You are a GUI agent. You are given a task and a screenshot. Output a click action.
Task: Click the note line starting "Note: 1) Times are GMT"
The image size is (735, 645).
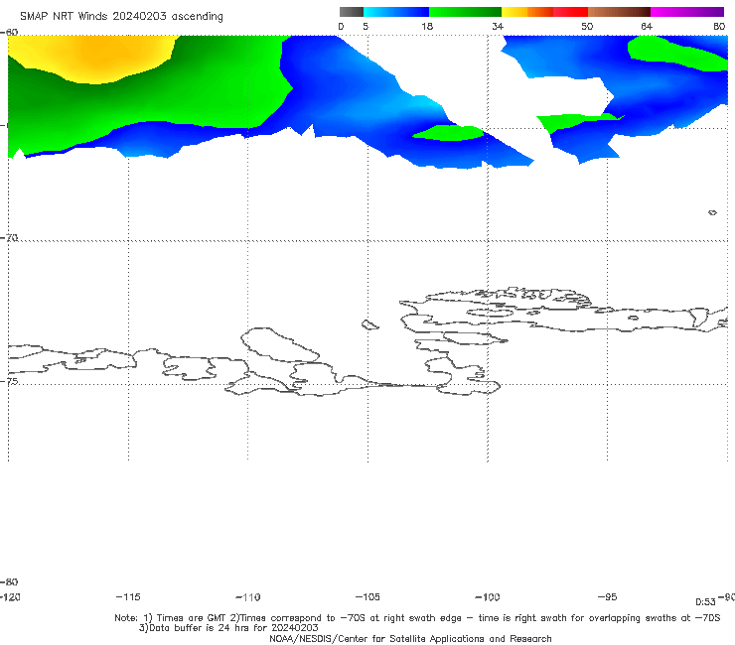417,618
